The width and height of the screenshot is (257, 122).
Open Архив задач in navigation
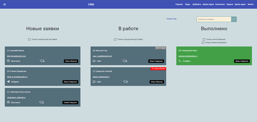pos(240,4)
